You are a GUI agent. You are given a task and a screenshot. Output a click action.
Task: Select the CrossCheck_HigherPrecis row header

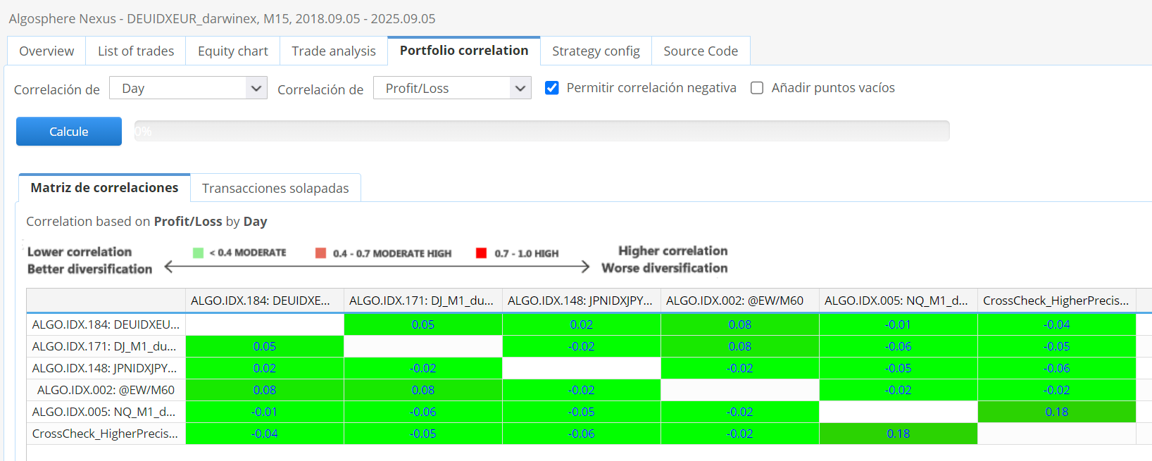106,434
